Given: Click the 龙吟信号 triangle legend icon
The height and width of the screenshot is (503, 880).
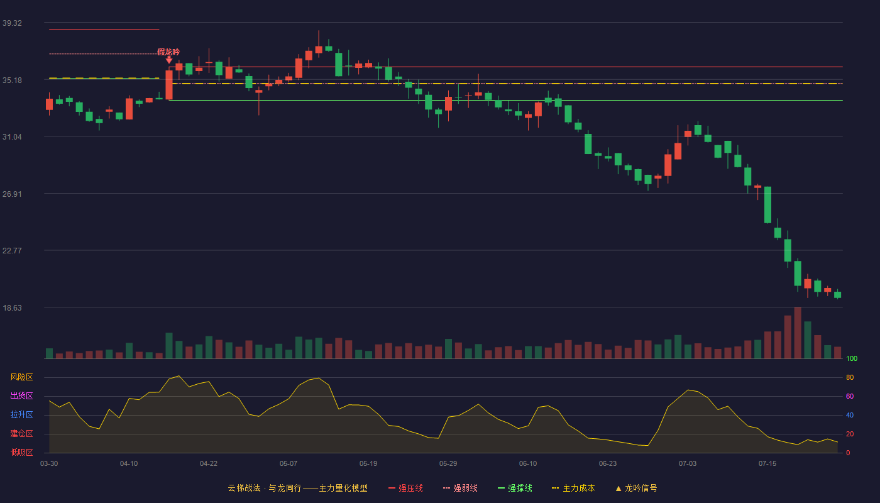Looking at the screenshot, I should (x=619, y=488).
